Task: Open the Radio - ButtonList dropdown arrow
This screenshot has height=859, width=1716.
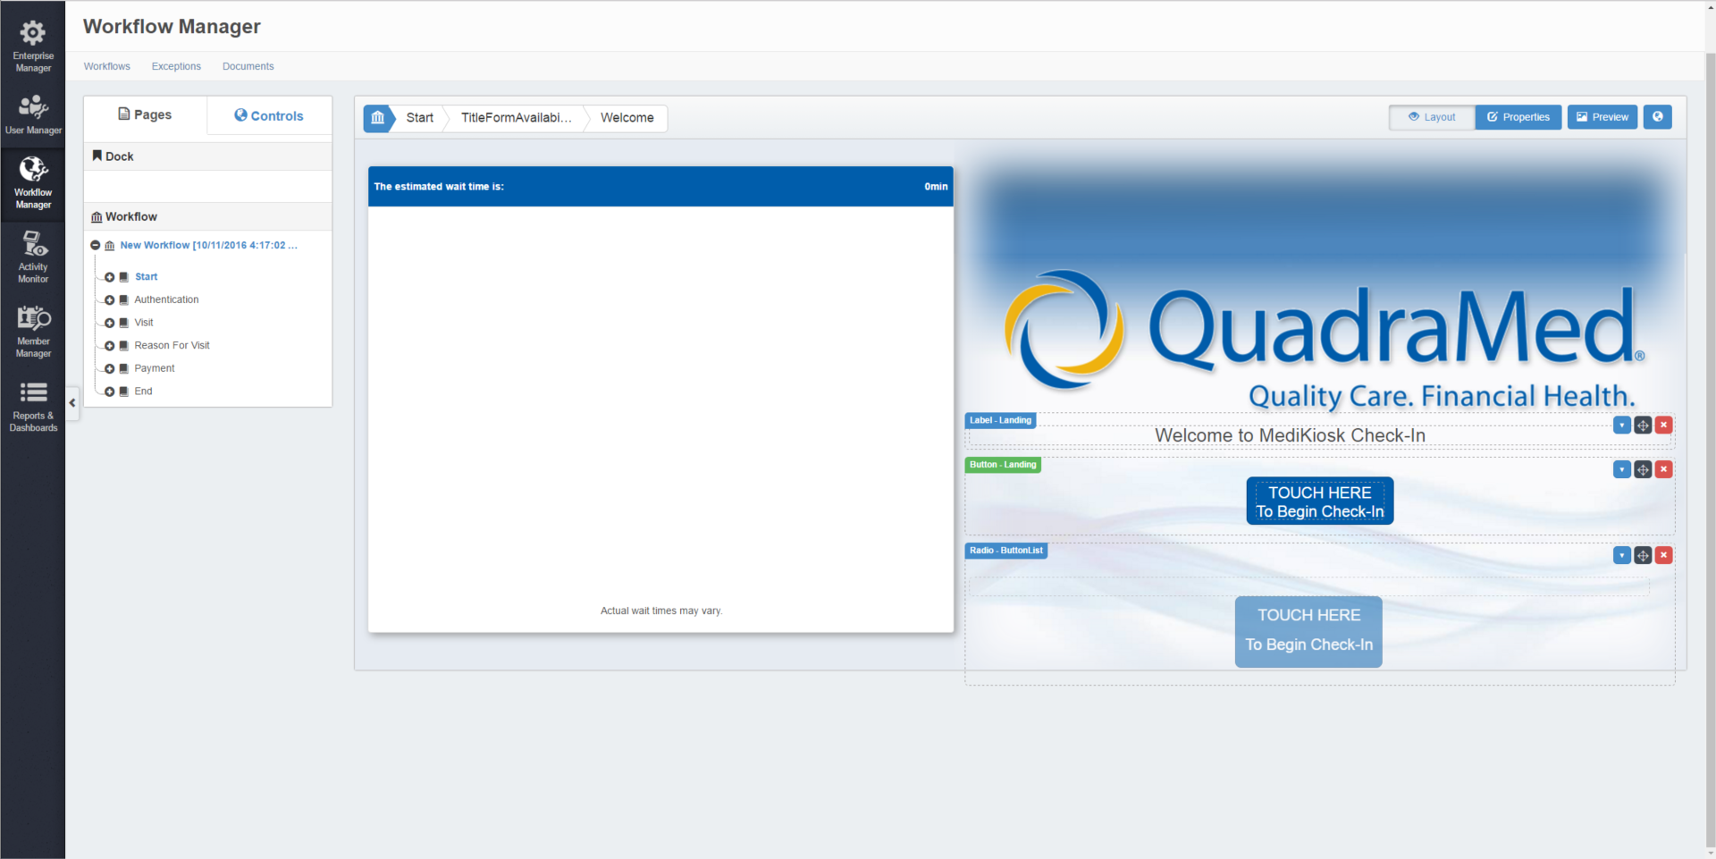Action: pyautogui.click(x=1621, y=556)
